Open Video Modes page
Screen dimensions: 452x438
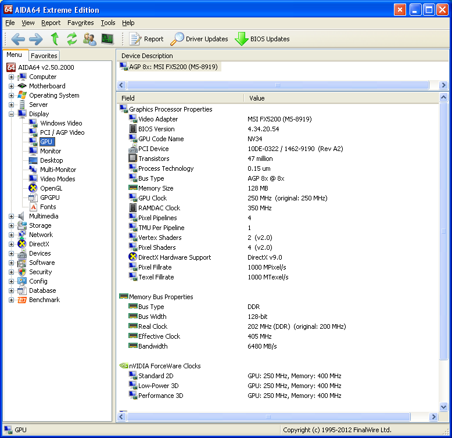point(58,179)
